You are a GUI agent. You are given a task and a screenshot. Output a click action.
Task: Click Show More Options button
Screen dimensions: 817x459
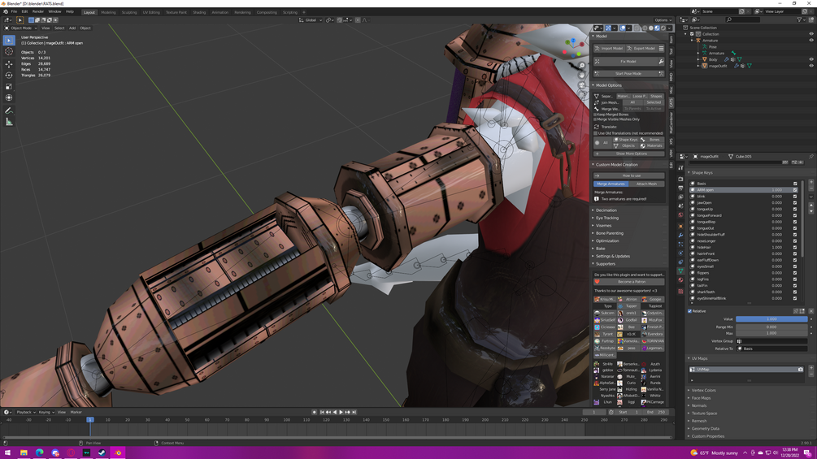coord(628,154)
